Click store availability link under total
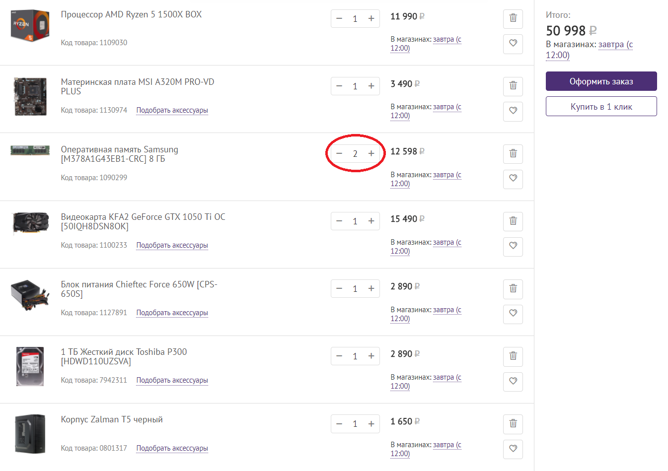The image size is (668, 471). (589, 50)
